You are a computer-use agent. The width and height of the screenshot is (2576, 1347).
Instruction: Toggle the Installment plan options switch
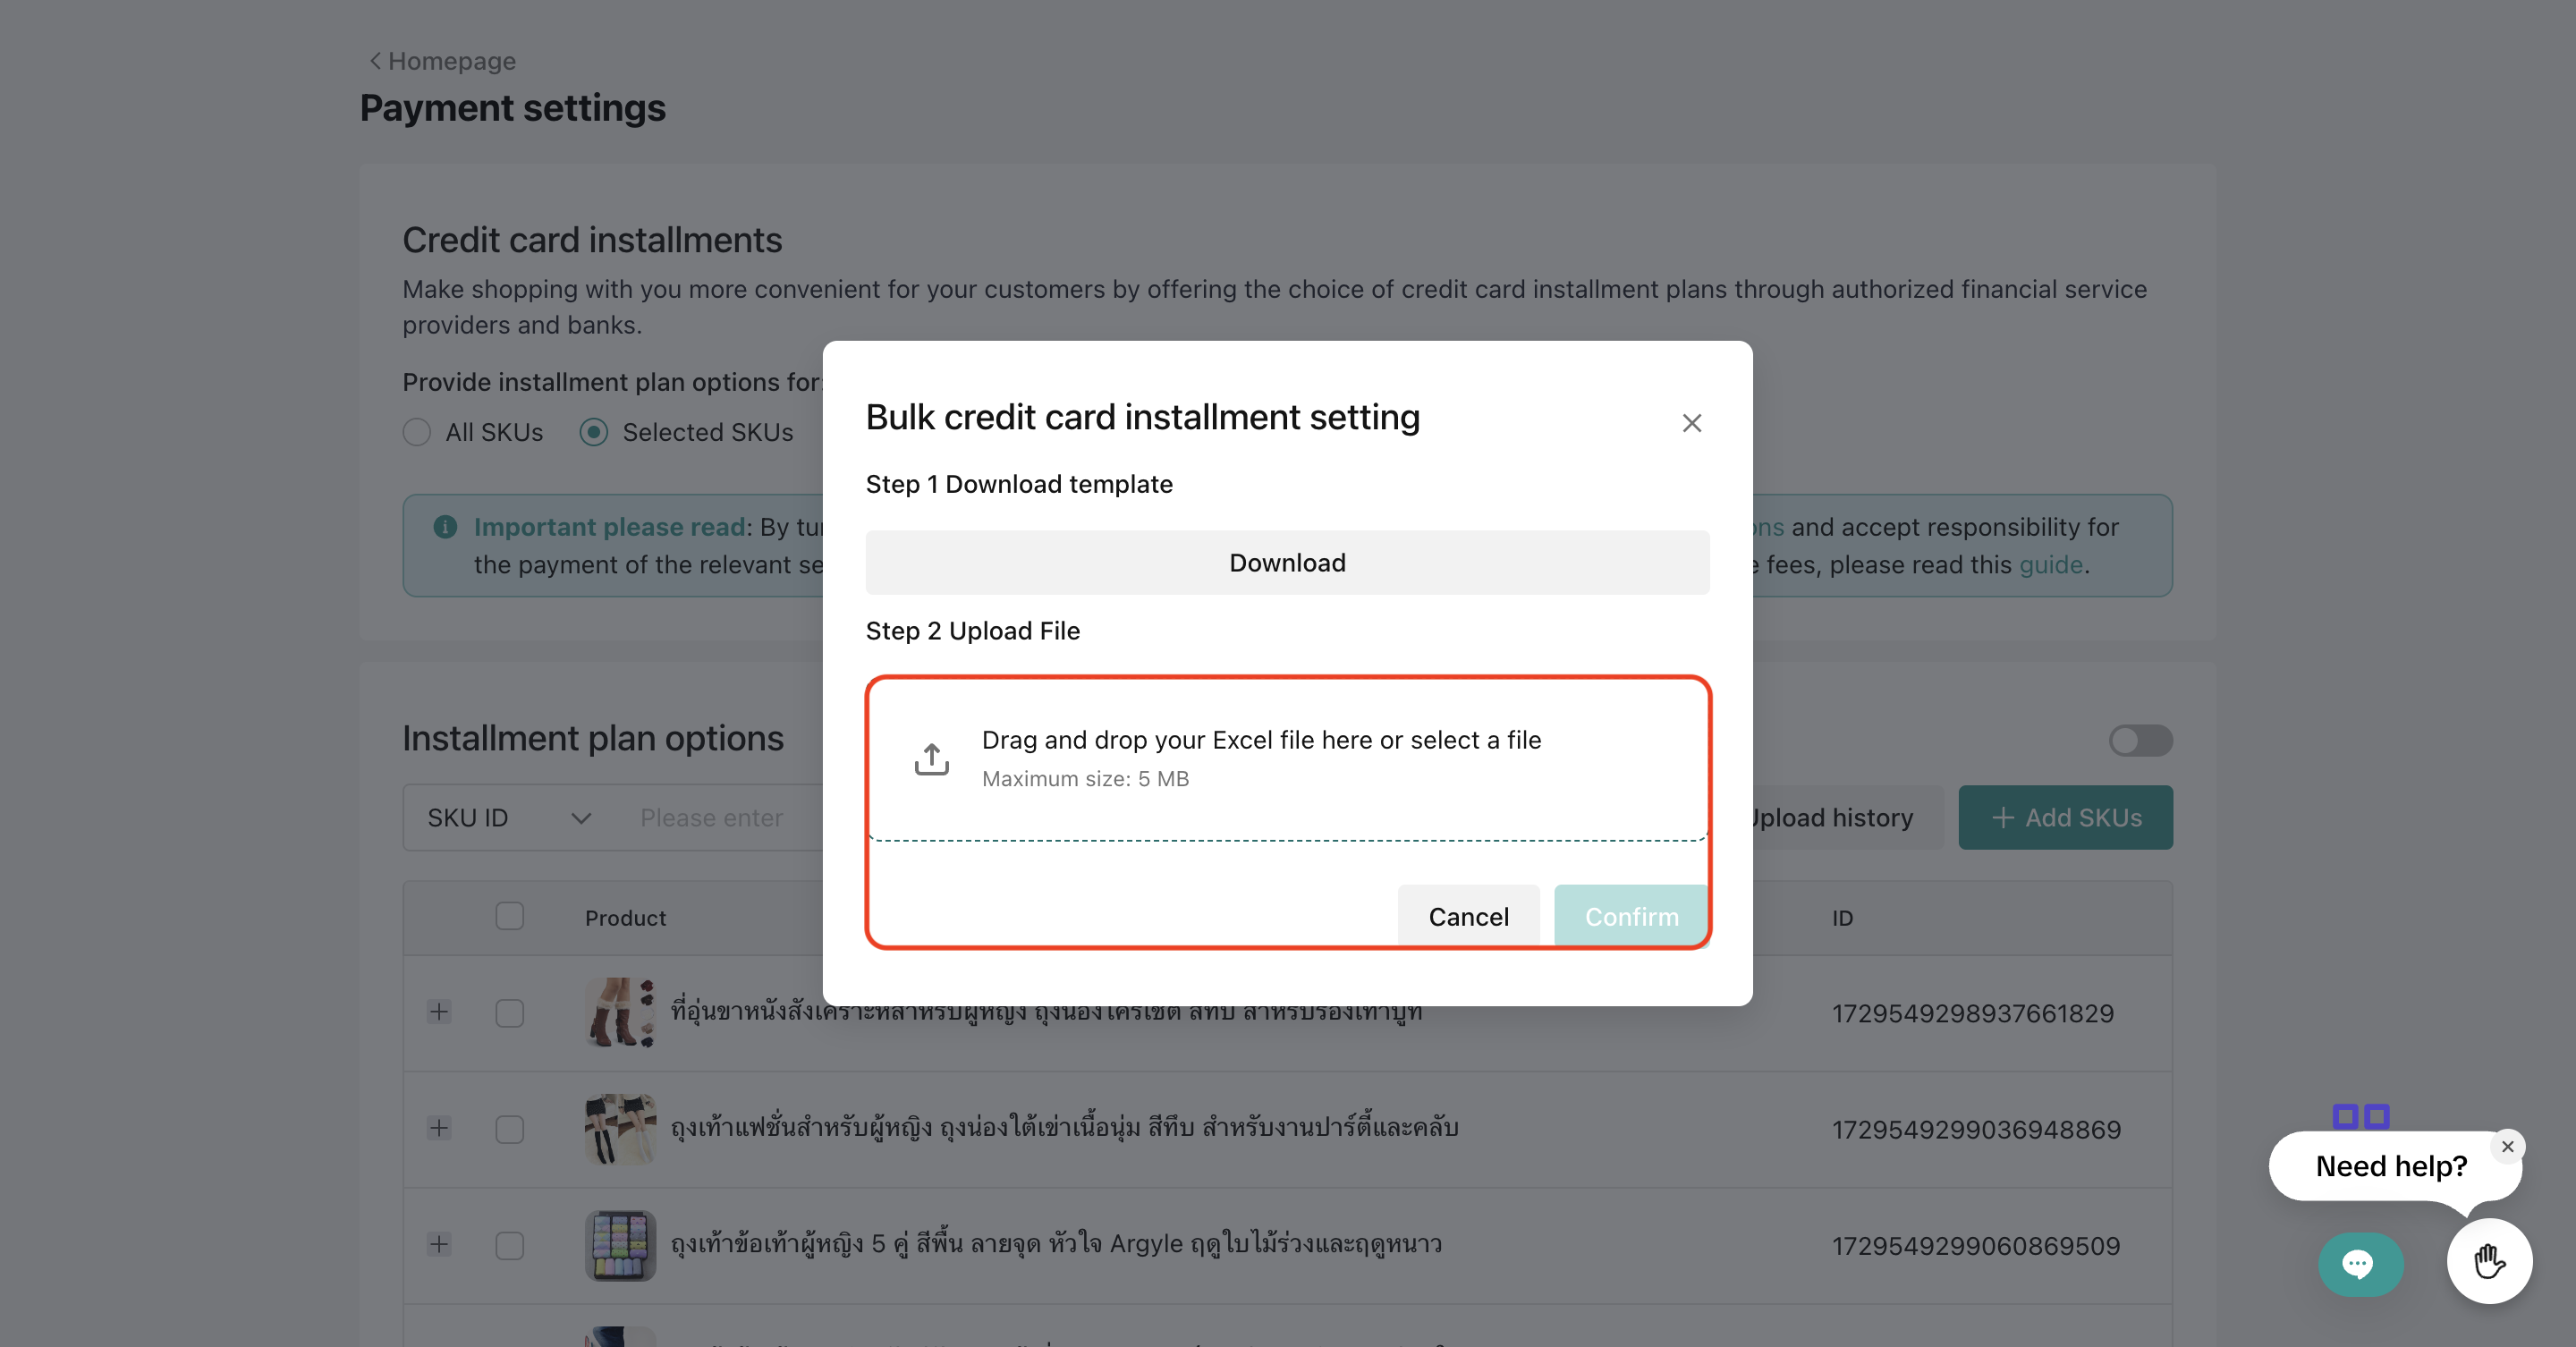pyautogui.click(x=2139, y=740)
